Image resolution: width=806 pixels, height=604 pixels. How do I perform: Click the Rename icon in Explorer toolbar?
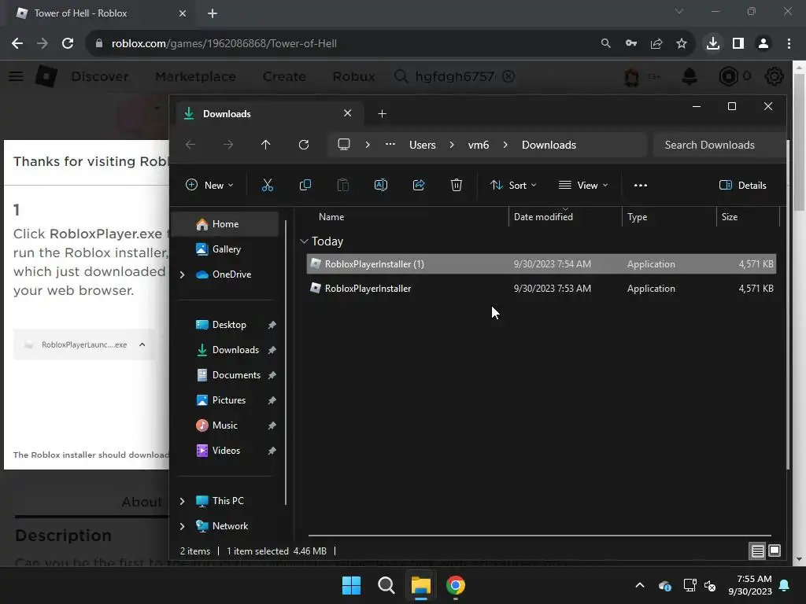381,186
